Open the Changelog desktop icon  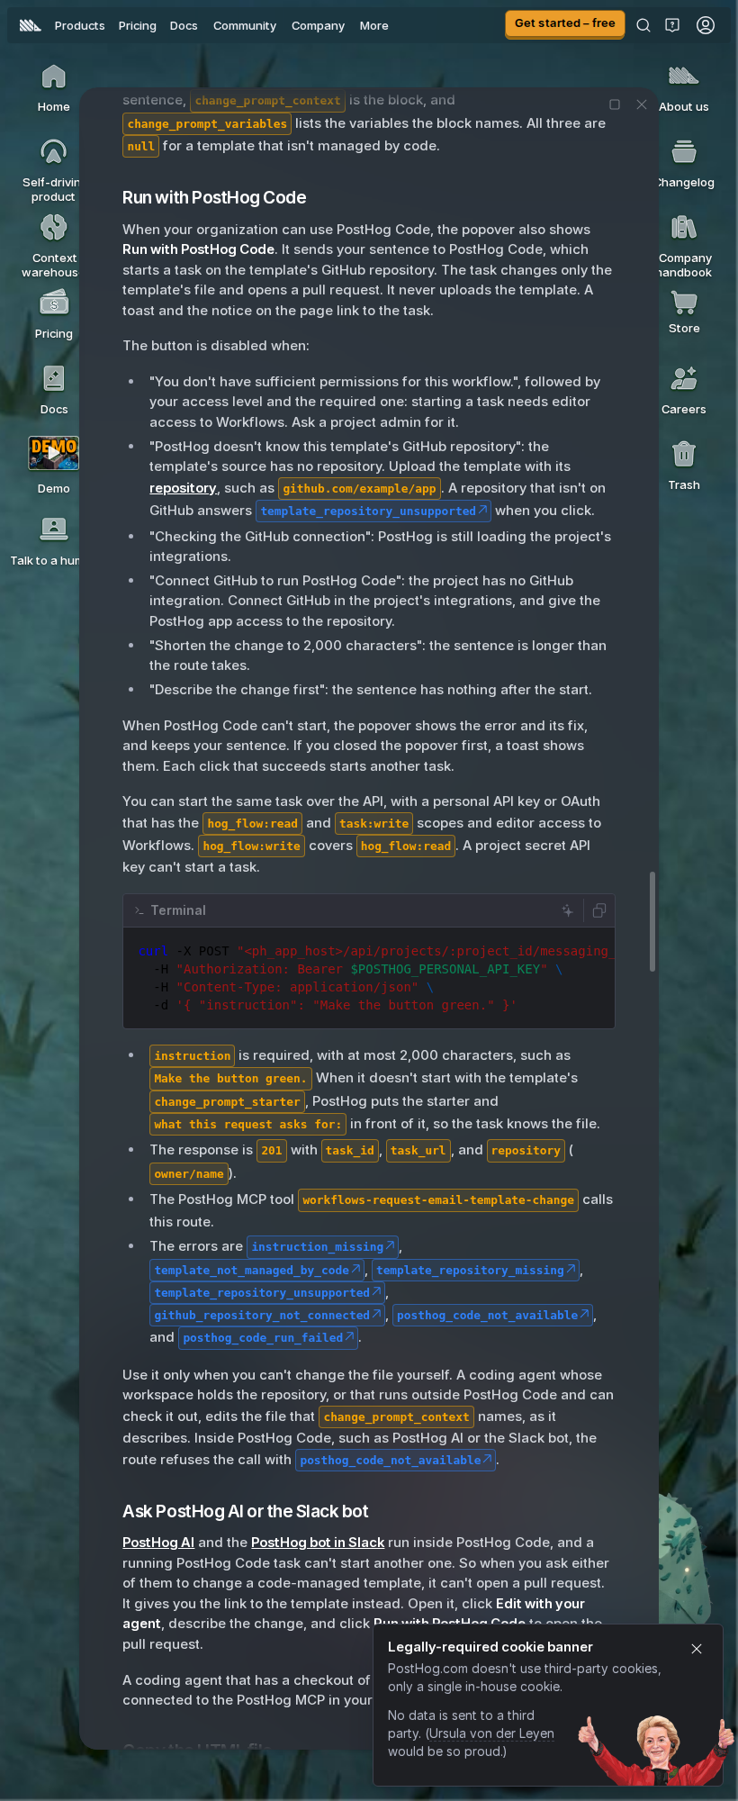pos(684,152)
